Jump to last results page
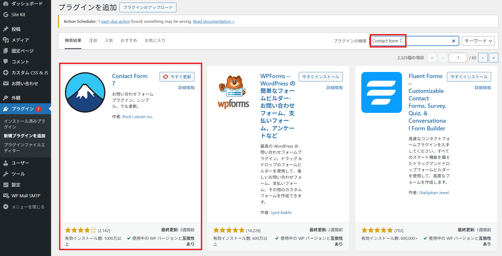 pyautogui.click(x=493, y=58)
